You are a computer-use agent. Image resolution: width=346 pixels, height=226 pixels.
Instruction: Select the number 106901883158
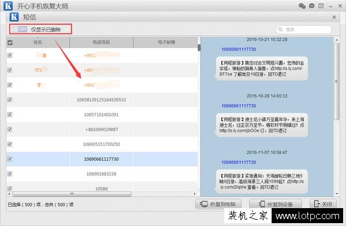pos(101,174)
